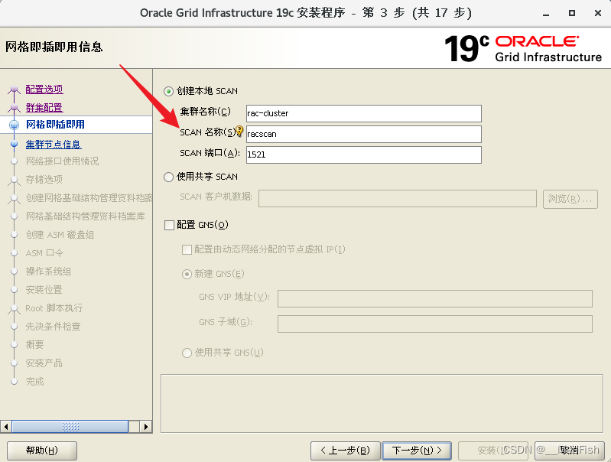Click the SCAN 名称 field containing racscan

click(x=364, y=134)
